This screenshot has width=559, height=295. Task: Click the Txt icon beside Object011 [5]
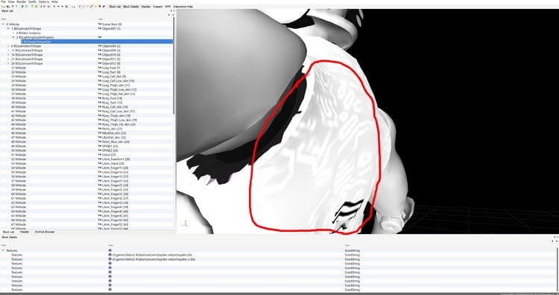(x=99, y=59)
